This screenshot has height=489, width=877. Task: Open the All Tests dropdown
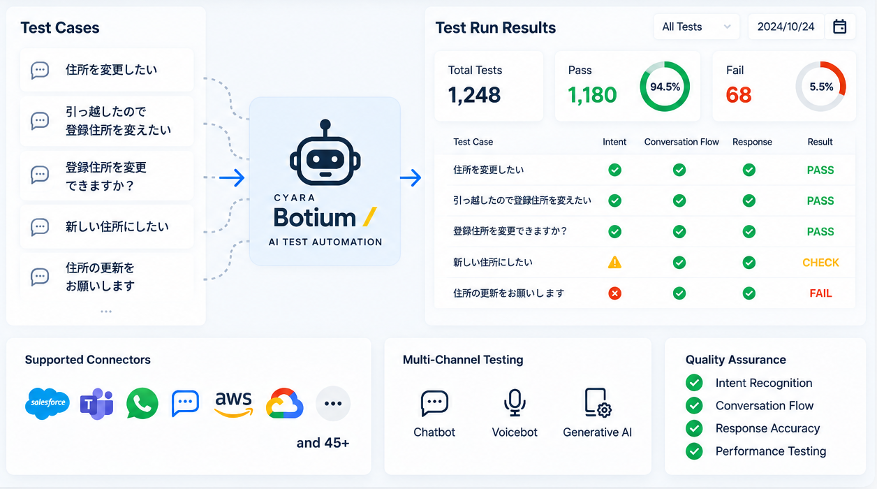tap(696, 27)
